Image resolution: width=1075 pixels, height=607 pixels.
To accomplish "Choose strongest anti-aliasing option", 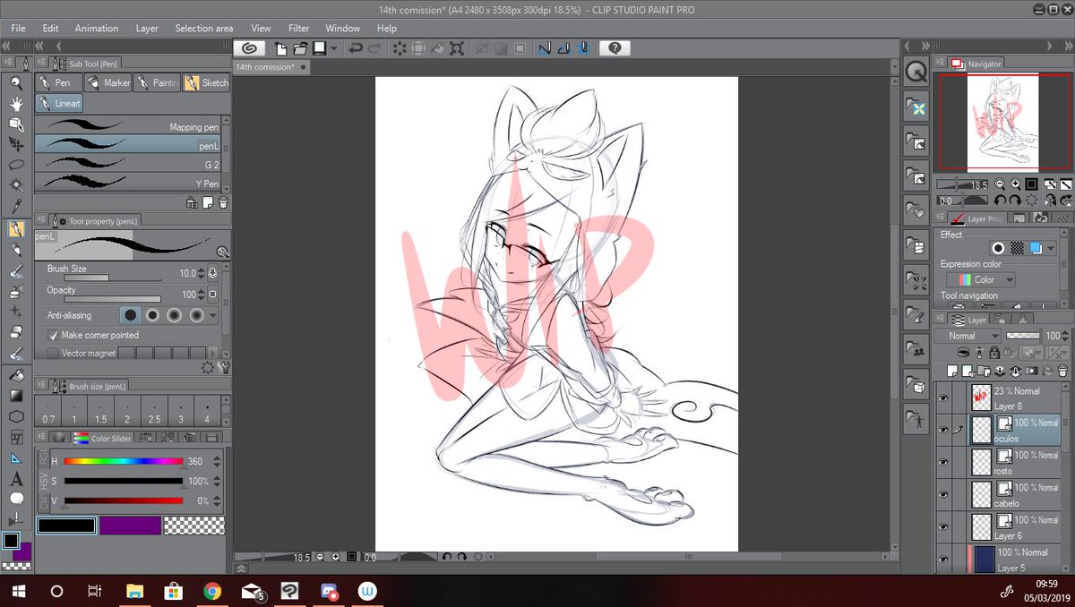I will pyautogui.click(x=195, y=315).
